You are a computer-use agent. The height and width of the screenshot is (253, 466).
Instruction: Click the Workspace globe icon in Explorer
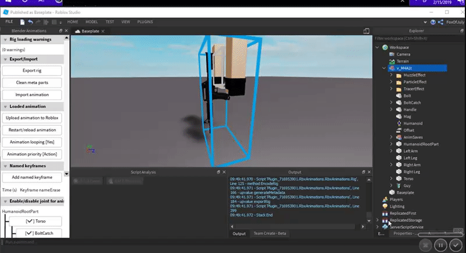(x=385, y=47)
